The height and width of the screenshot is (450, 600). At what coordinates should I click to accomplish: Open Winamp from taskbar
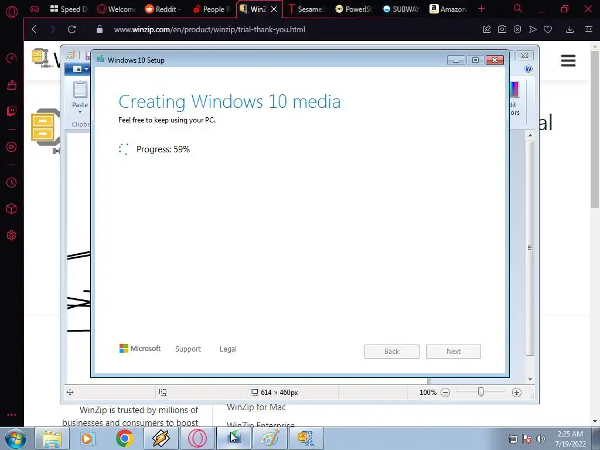click(x=161, y=438)
